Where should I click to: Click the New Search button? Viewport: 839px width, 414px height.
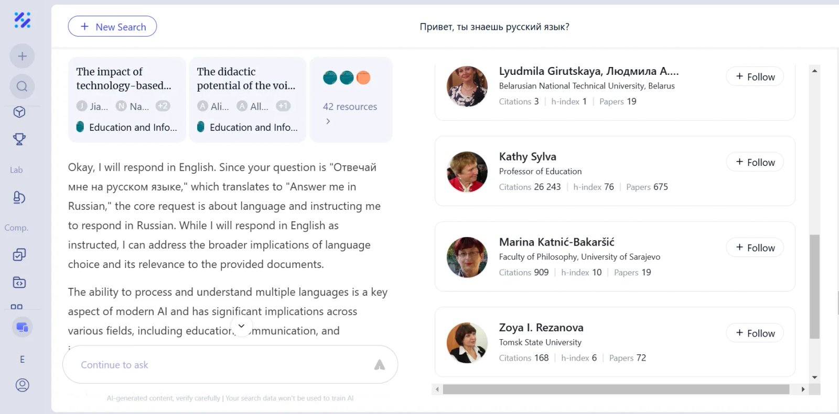click(112, 26)
